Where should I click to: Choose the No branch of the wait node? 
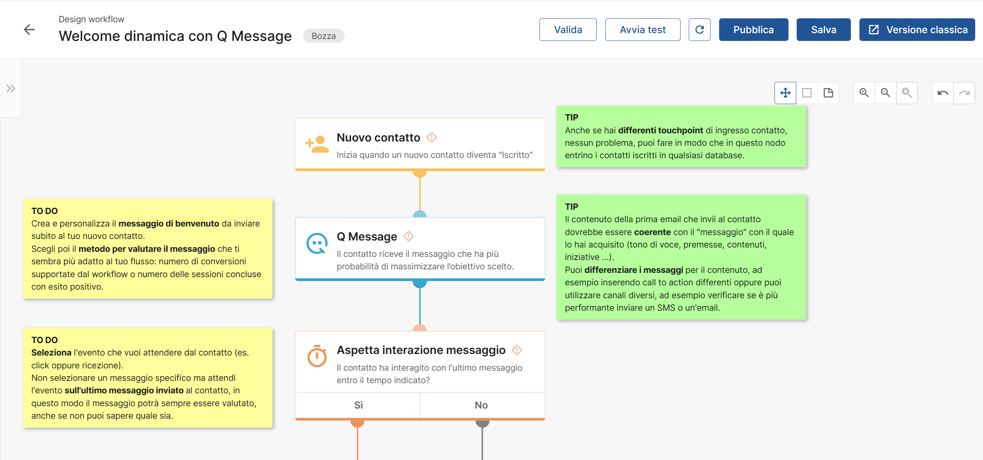(x=481, y=405)
